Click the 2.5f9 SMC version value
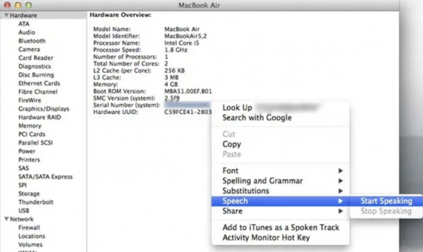 (x=172, y=98)
